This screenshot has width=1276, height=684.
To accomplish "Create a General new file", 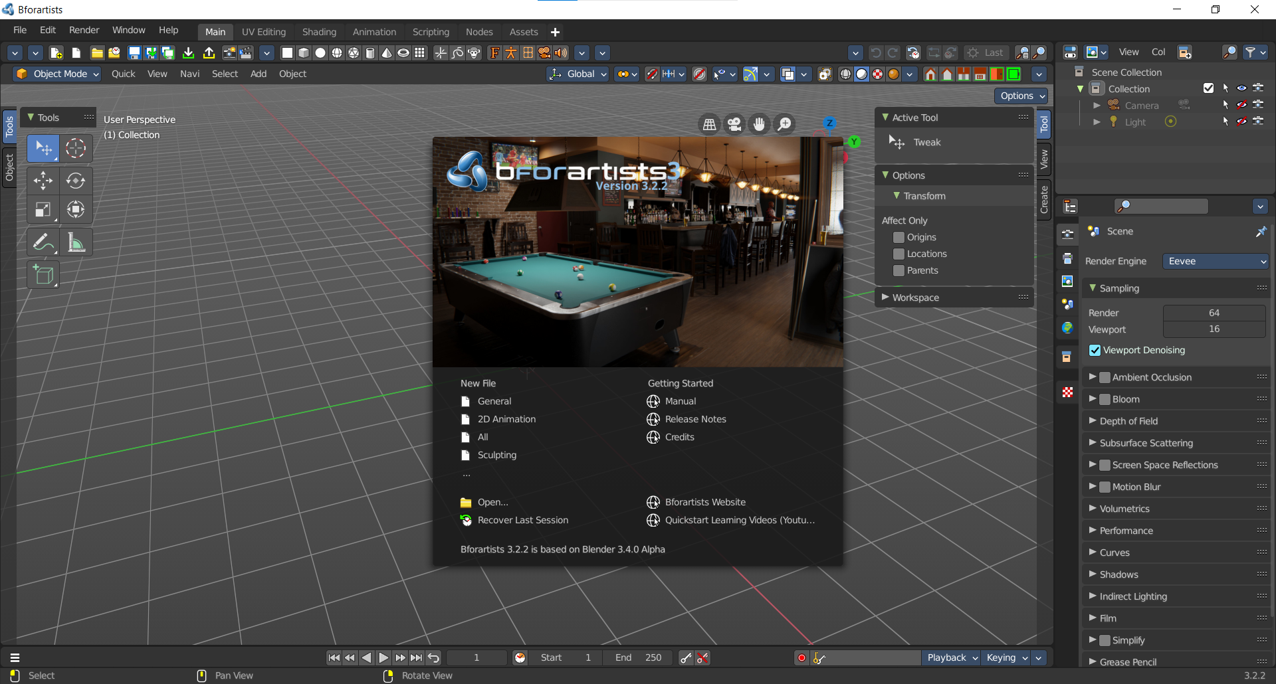I will point(494,401).
